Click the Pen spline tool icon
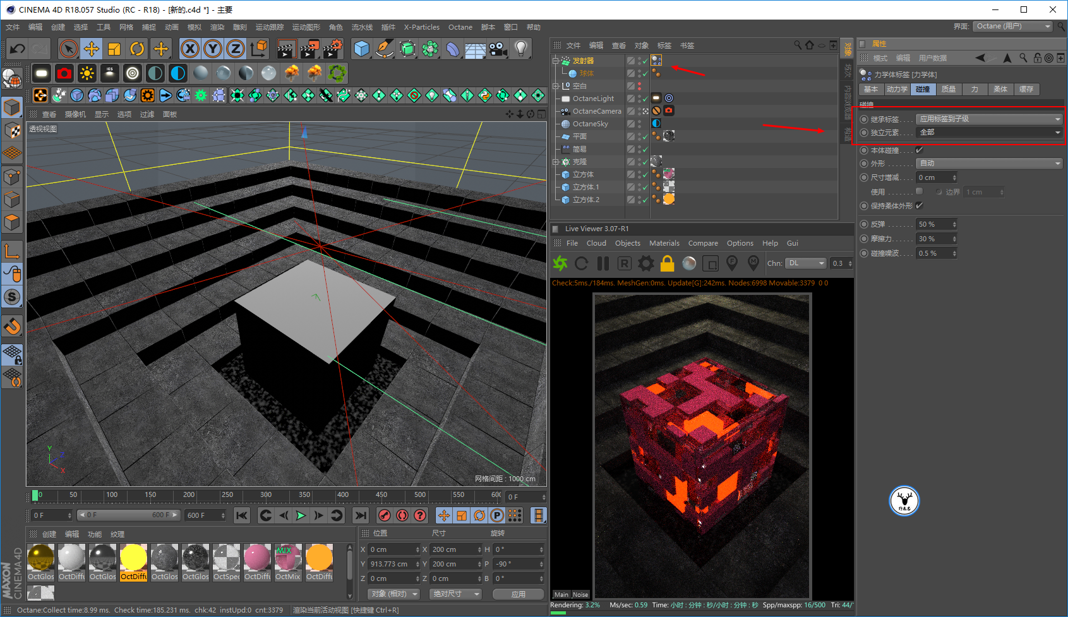Screen dimensions: 1068x617 tap(385, 49)
